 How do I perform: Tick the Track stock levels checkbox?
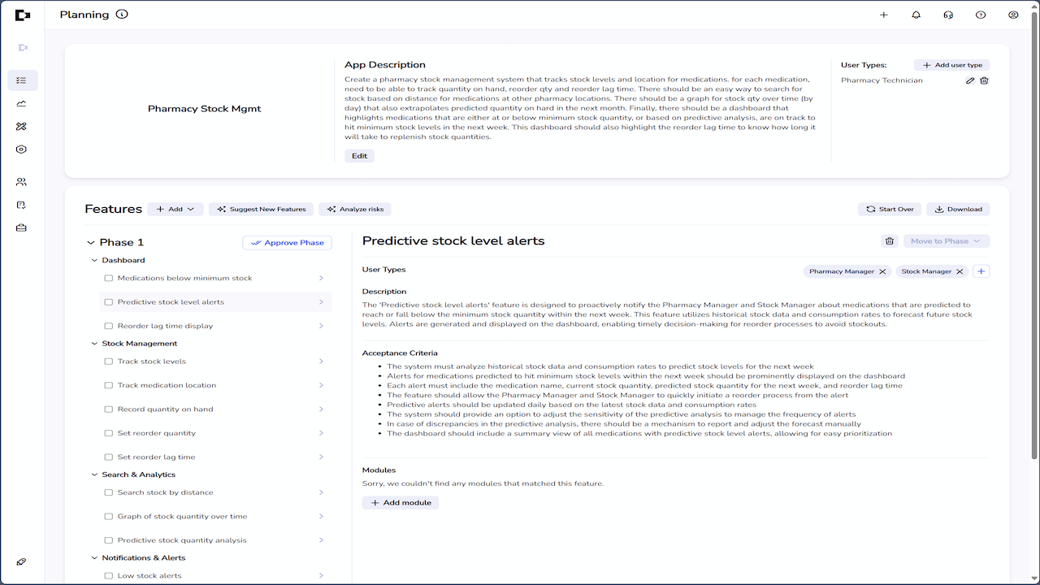point(109,362)
